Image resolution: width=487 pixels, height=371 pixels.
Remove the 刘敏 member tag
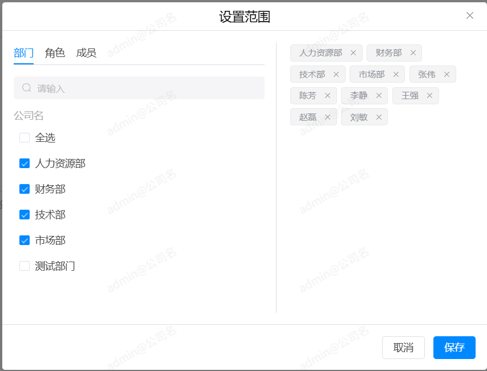pos(379,117)
